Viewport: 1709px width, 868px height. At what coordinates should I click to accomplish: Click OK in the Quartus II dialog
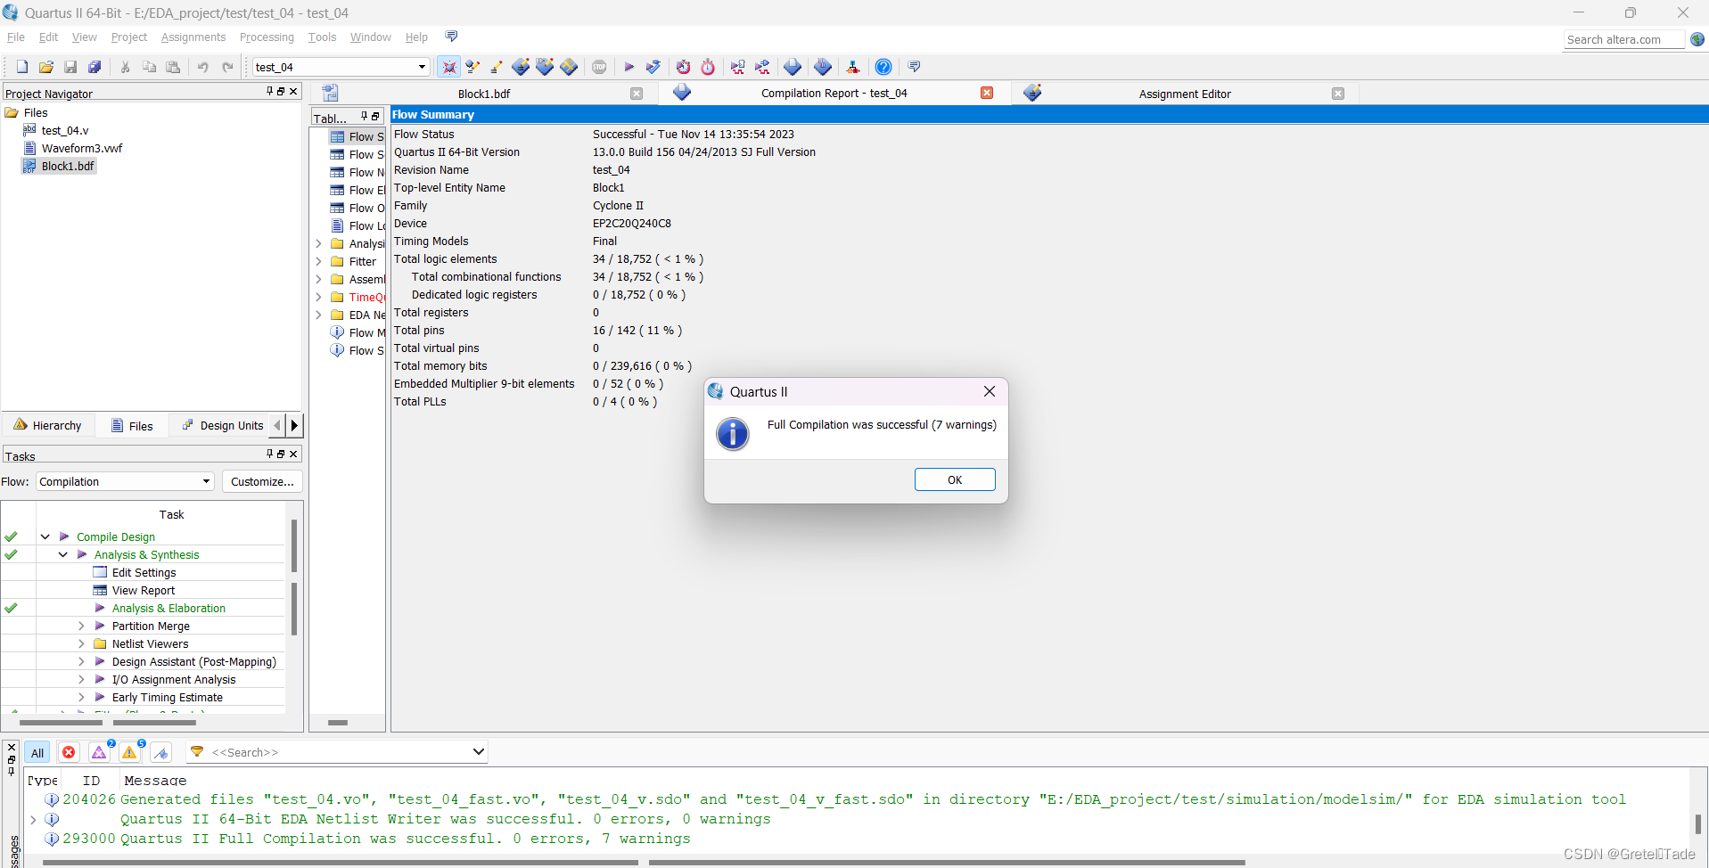pyautogui.click(x=955, y=479)
